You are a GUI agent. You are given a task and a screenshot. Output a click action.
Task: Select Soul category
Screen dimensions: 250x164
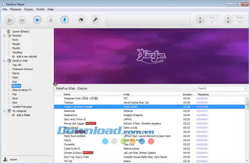15,103
